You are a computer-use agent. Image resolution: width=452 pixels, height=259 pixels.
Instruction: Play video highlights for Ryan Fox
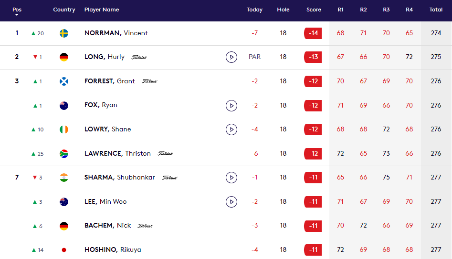pos(231,105)
